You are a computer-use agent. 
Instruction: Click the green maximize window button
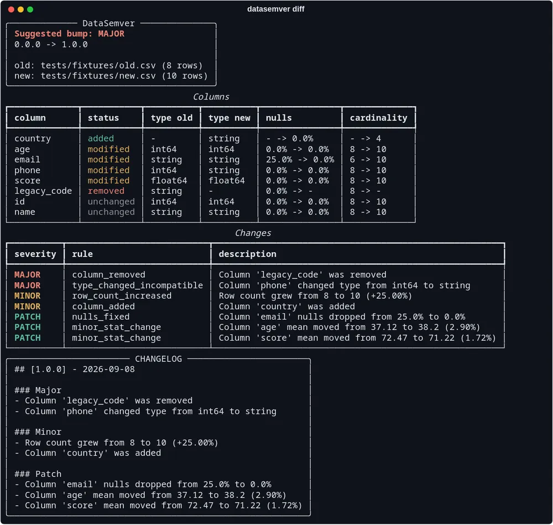click(x=30, y=9)
